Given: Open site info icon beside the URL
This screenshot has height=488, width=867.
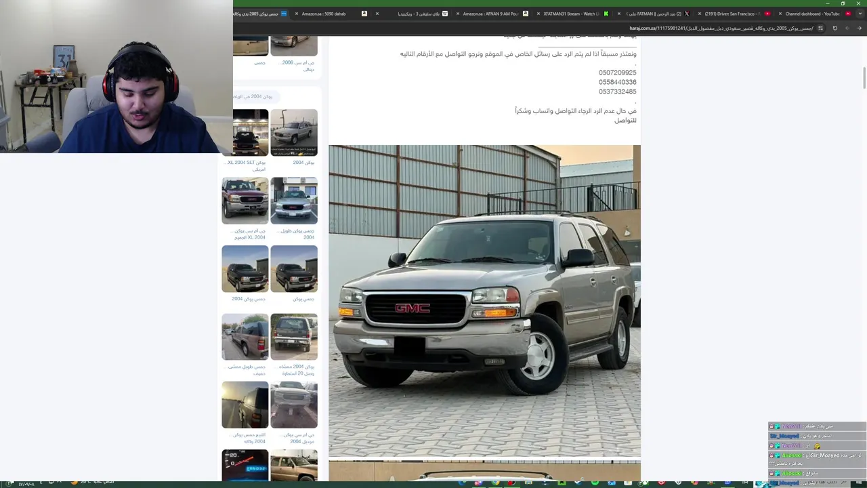Looking at the screenshot, I should coord(820,28).
